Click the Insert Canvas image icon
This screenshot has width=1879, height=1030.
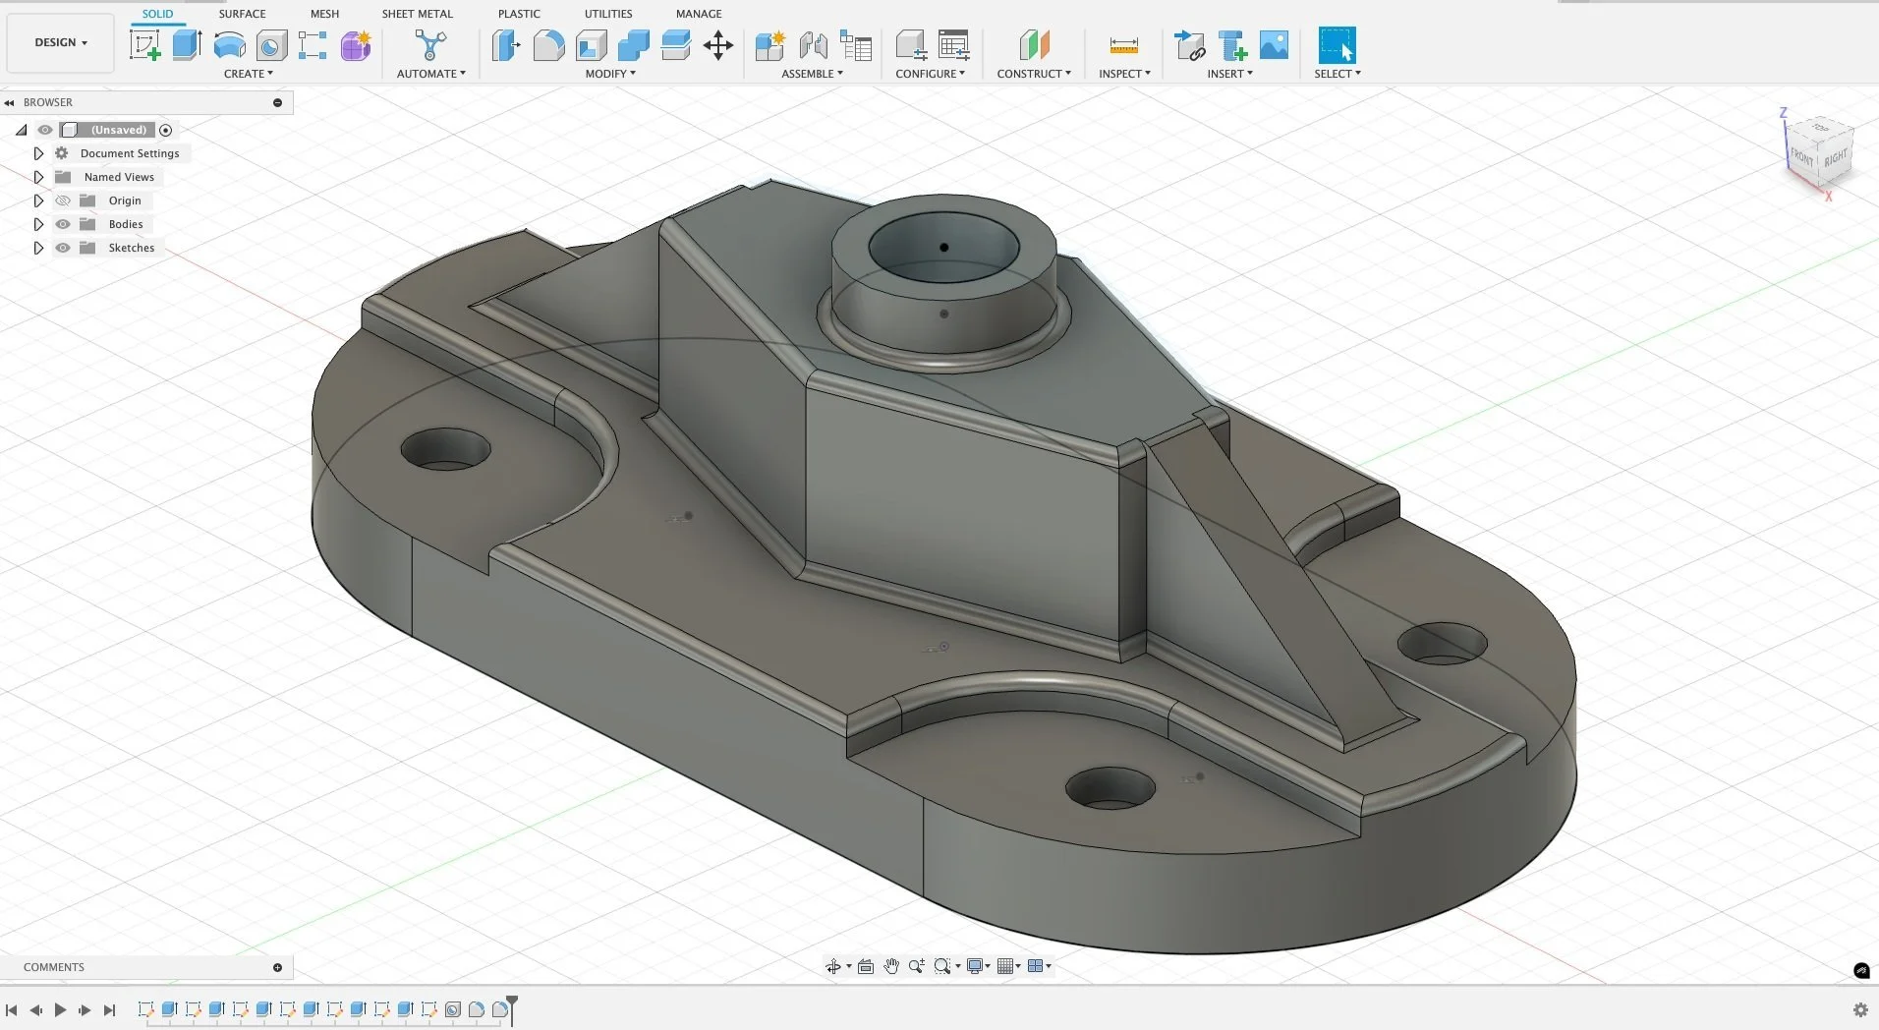pos(1274,45)
